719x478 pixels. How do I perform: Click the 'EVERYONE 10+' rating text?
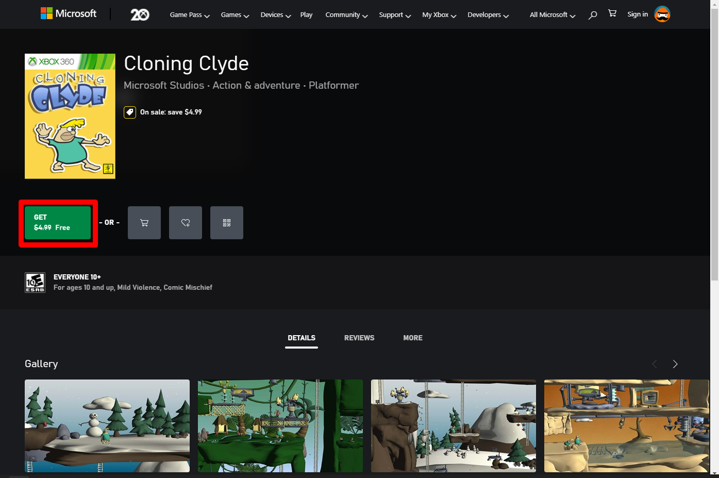click(x=77, y=277)
